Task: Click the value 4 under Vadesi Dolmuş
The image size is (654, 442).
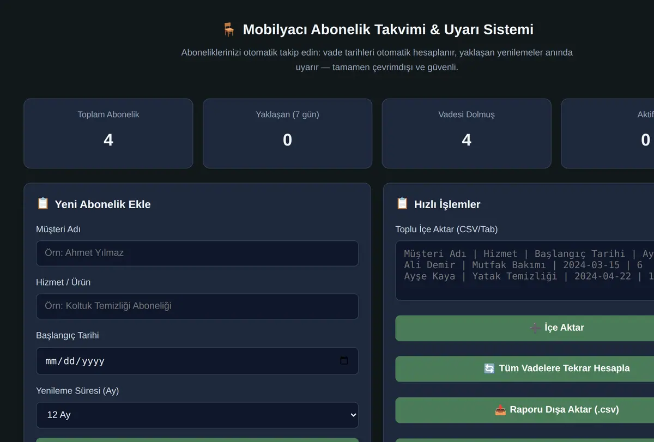Action: (x=467, y=141)
